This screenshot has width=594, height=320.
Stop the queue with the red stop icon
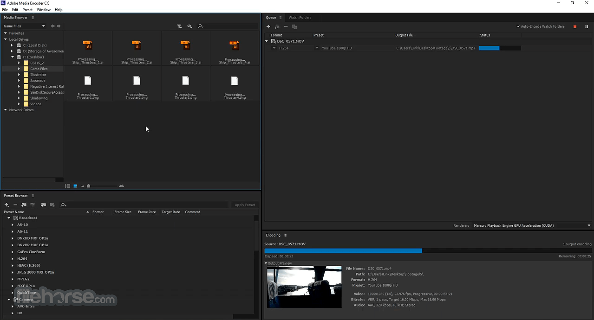click(x=575, y=27)
